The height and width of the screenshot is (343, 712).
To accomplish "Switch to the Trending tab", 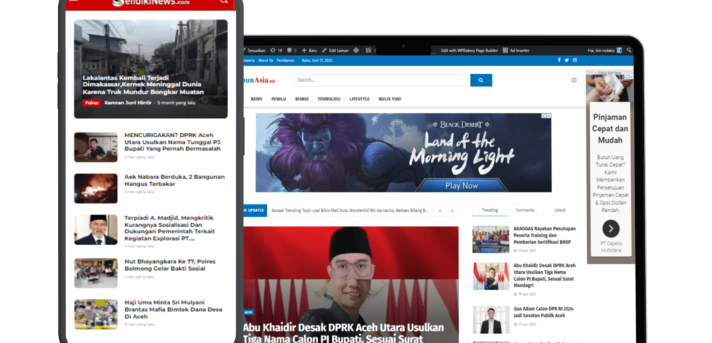I will [490, 210].
